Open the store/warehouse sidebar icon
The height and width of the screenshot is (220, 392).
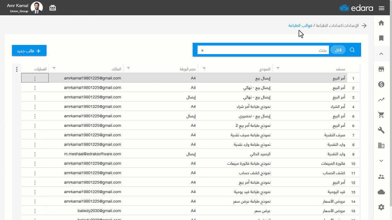click(381, 69)
